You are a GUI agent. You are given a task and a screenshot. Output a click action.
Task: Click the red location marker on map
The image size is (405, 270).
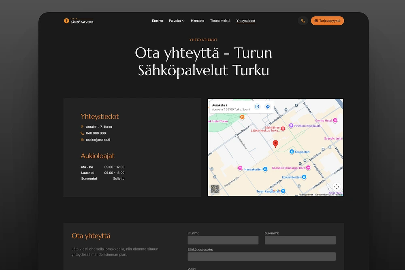275,144
